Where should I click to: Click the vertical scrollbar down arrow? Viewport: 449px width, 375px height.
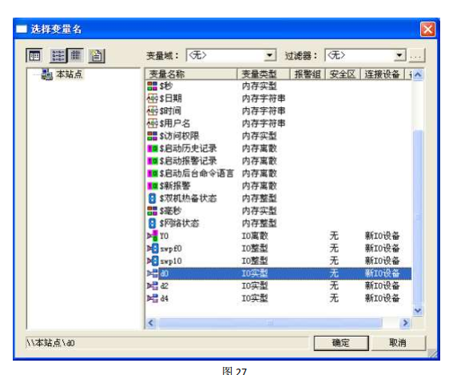pos(418,310)
